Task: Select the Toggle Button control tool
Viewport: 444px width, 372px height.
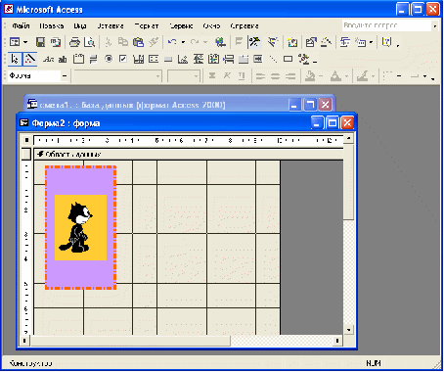Action: click(94, 59)
